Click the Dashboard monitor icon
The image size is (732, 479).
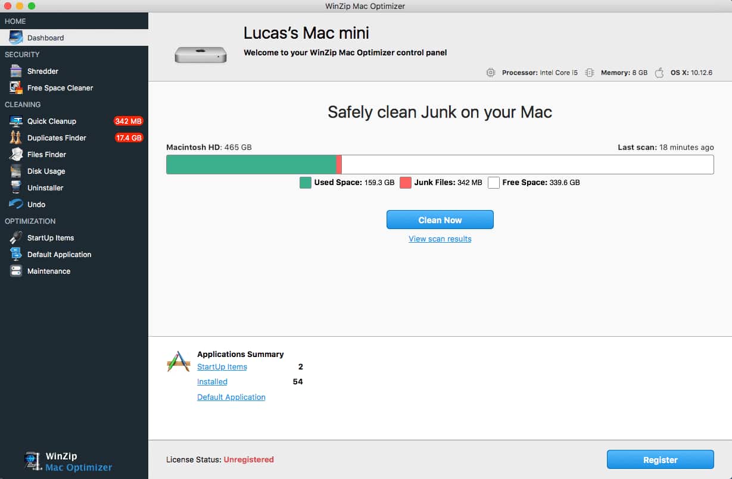(x=15, y=37)
